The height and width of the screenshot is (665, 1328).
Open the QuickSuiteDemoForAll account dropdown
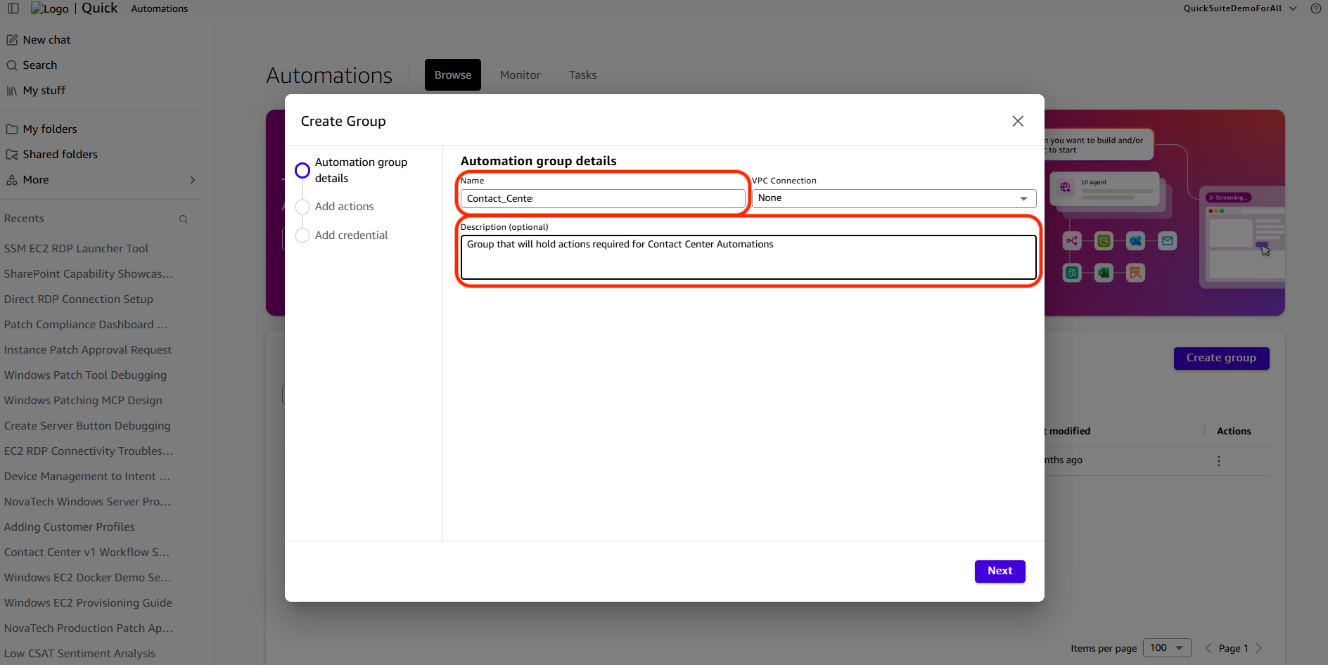point(1240,8)
